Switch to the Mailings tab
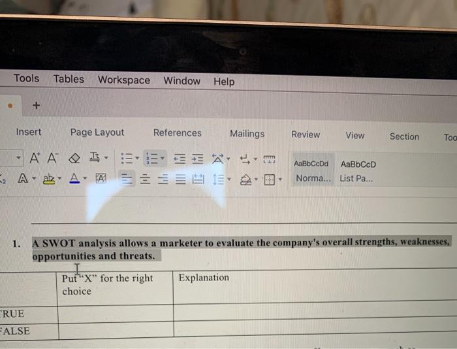This screenshot has height=349, width=457. pyautogui.click(x=247, y=134)
